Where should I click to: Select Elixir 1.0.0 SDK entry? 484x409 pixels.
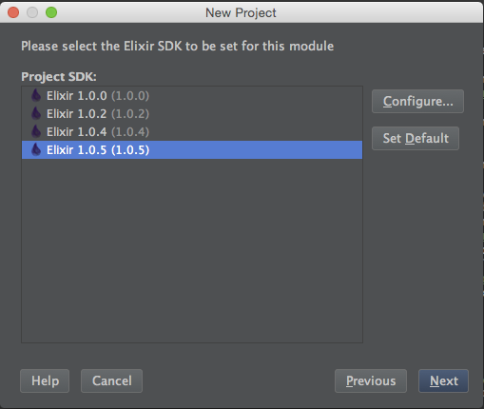(192, 96)
